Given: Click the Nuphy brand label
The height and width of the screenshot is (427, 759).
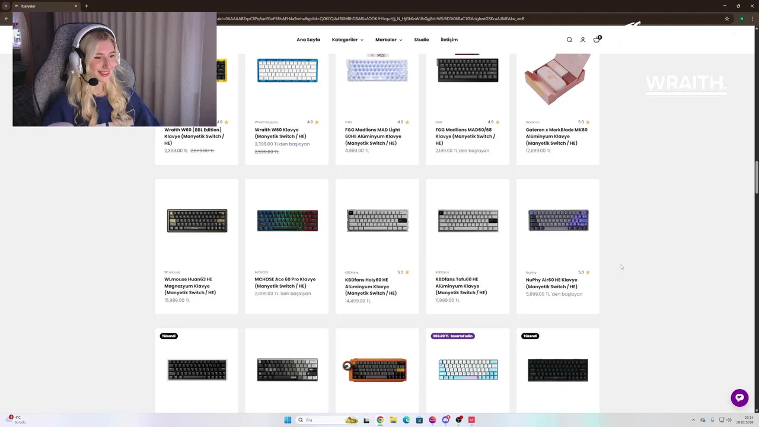Looking at the screenshot, I should click(x=531, y=273).
